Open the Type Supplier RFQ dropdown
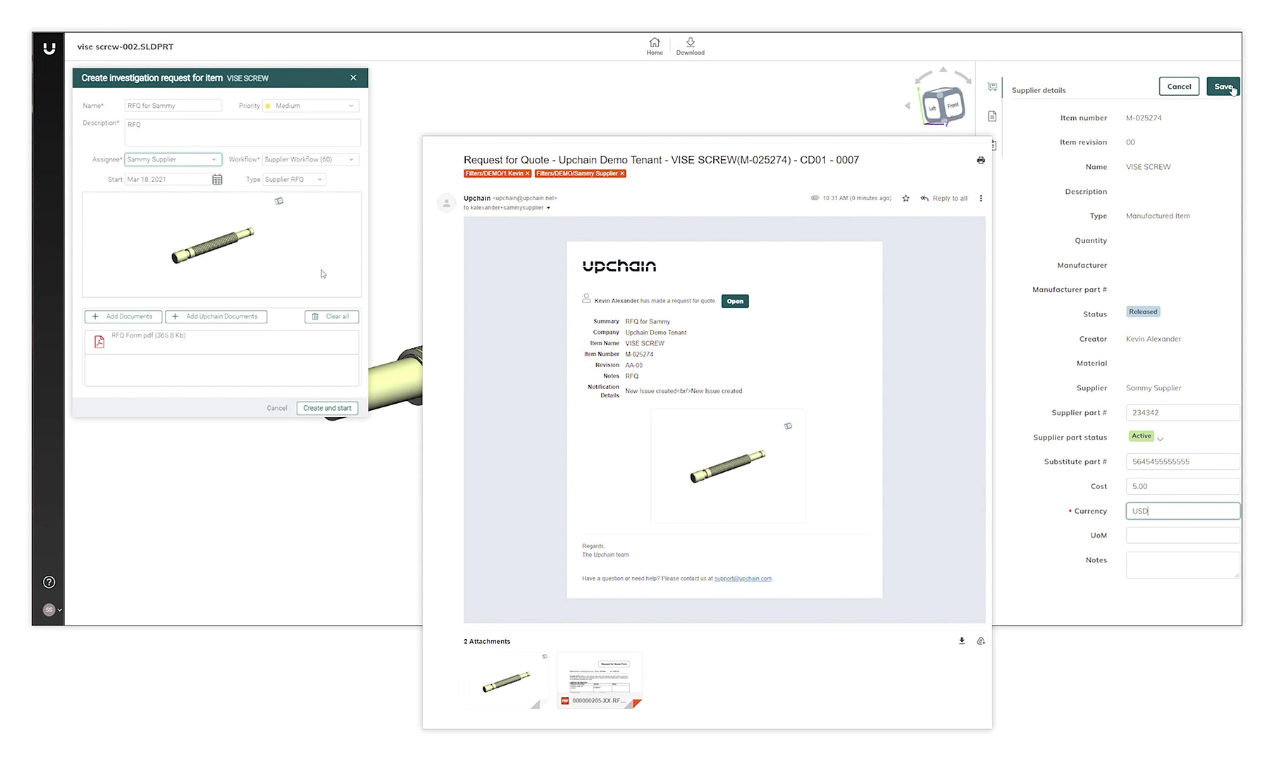The image size is (1274, 761). 294,180
